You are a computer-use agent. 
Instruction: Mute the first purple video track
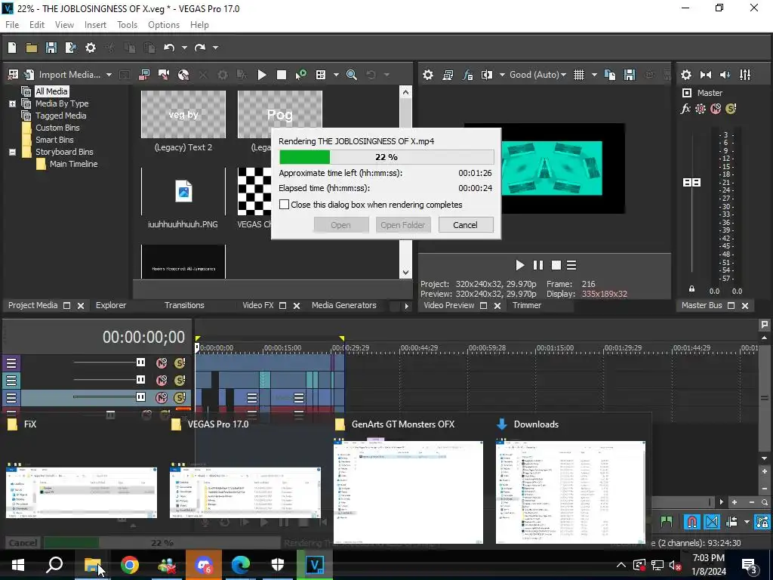pos(162,363)
